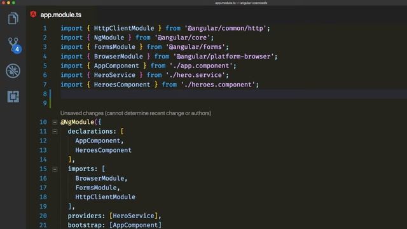The width and height of the screenshot is (407, 229).
Task: Click line number 1 in gutter
Action: tap(45, 28)
